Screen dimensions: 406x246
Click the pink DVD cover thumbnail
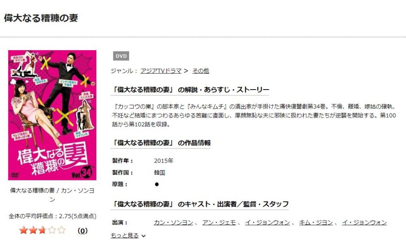(x=52, y=115)
